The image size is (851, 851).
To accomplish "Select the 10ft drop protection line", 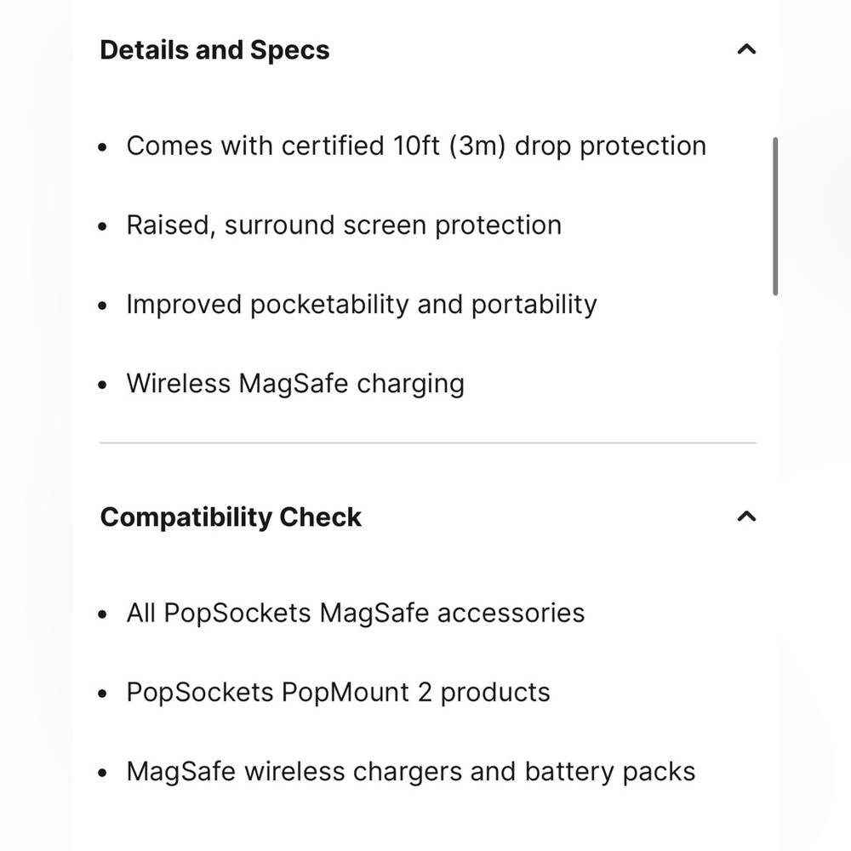I will [x=416, y=146].
